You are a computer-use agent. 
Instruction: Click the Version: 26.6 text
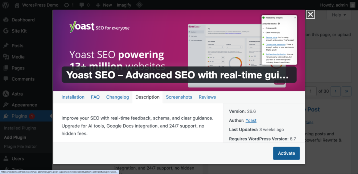click(x=242, y=111)
